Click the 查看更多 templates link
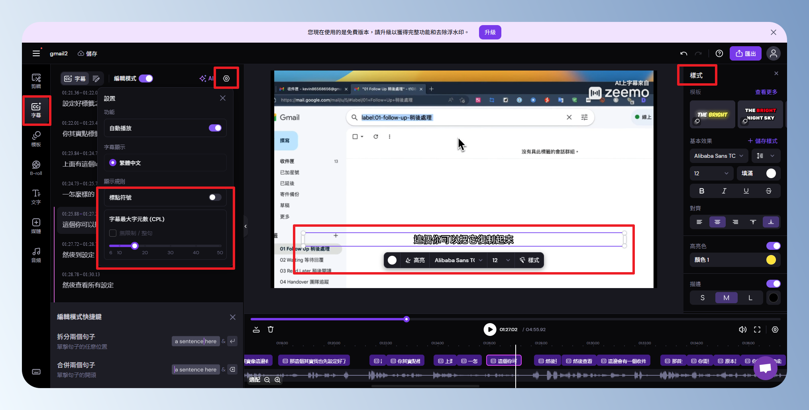Image resolution: width=809 pixels, height=410 pixels. (x=766, y=92)
